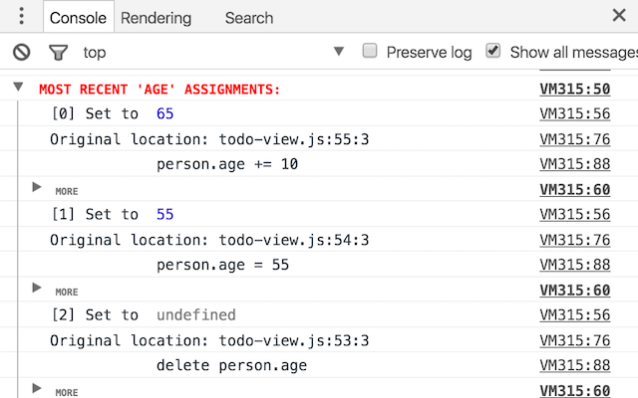The image size is (638, 398).
Task: Open VM315:56 link beside '[0] Set to 65'
Action: coord(575,113)
